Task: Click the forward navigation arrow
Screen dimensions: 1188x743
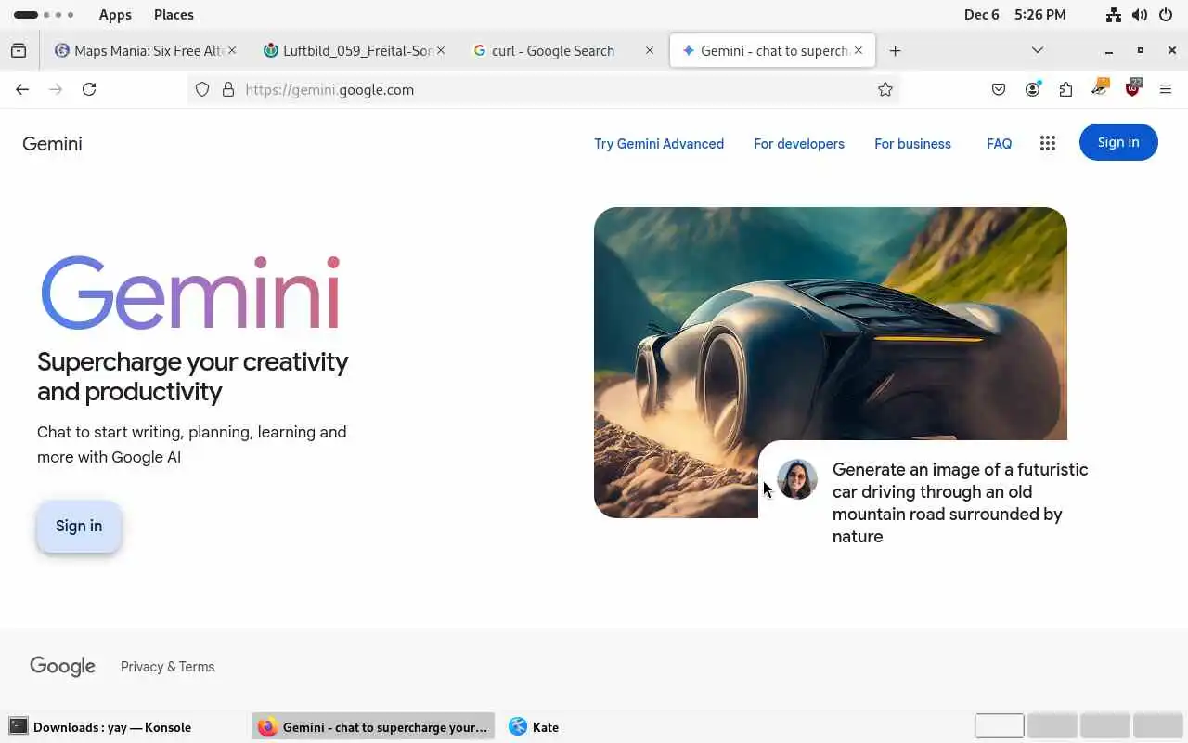Action: [56, 89]
